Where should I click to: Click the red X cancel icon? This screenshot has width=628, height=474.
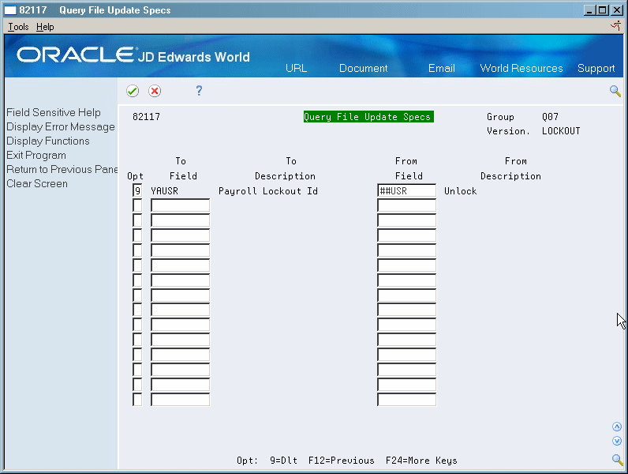(x=155, y=91)
